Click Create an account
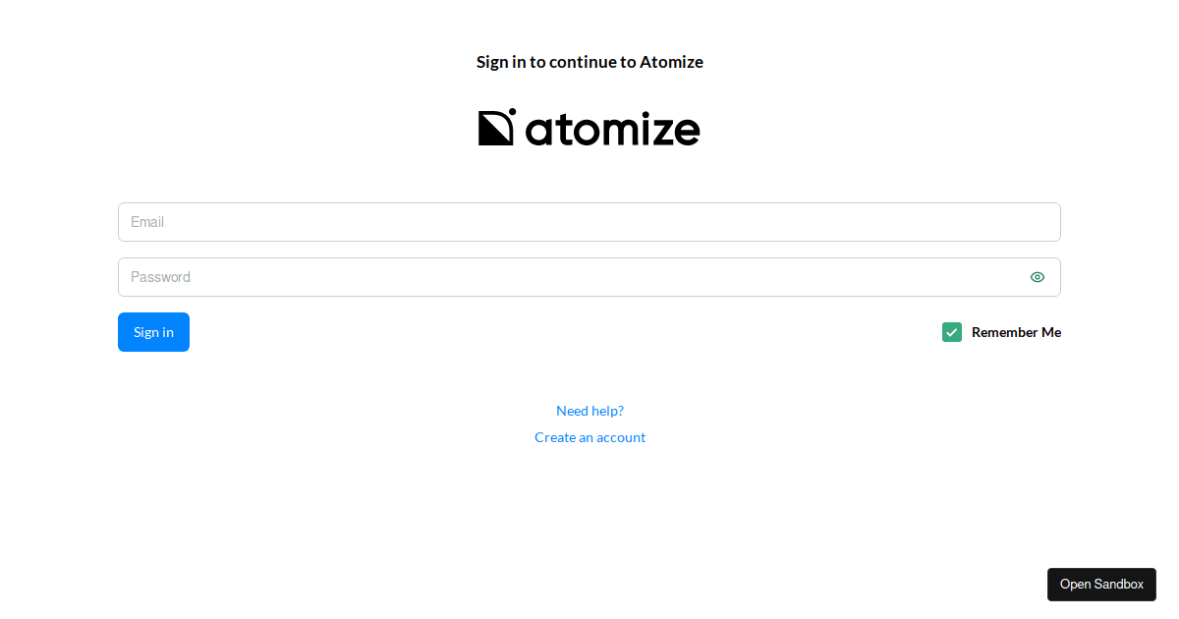This screenshot has width=1179, height=619. pos(589,437)
